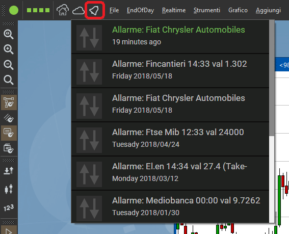Open the cloud home icon
Screen dimensions: 289x234
point(63,10)
